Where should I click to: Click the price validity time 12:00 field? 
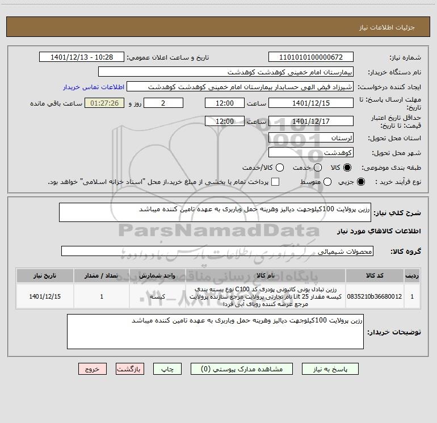point(225,121)
